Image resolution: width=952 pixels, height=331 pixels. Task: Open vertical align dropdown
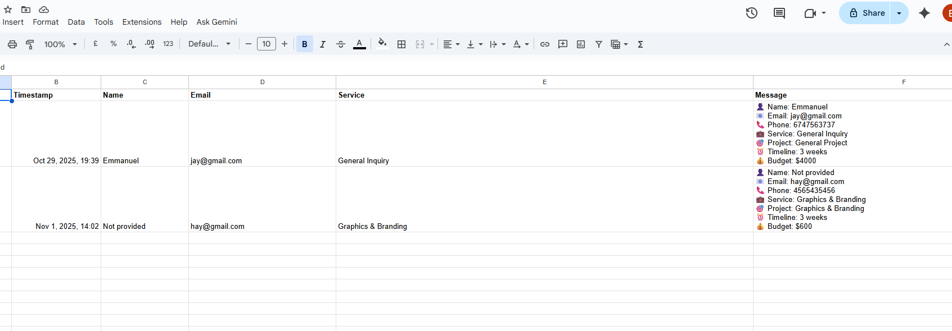pyautogui.click(x=475, y=44)
